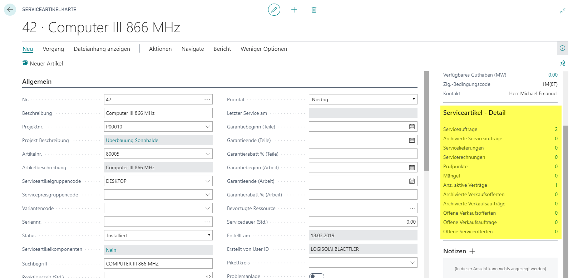Delete record with trash icon

[314, 10]
